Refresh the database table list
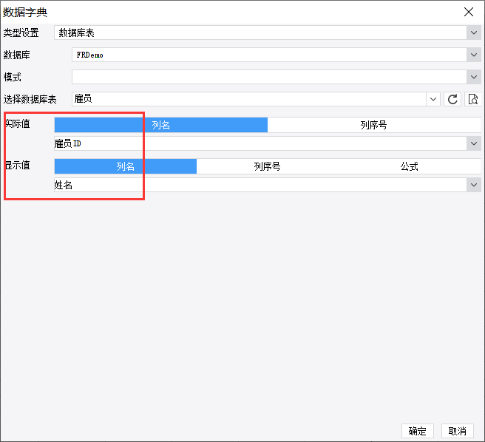The height and width of the screenshot is (442, 485). tap(452, 99)
